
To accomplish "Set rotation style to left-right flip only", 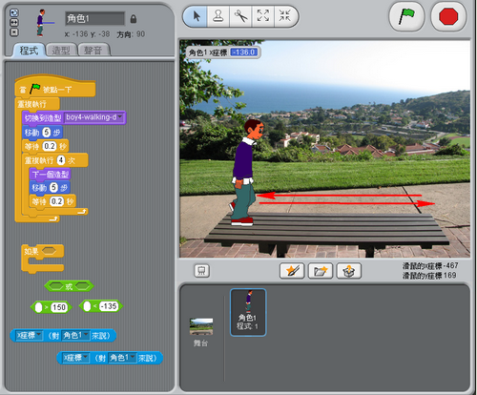I will (14, 23).
